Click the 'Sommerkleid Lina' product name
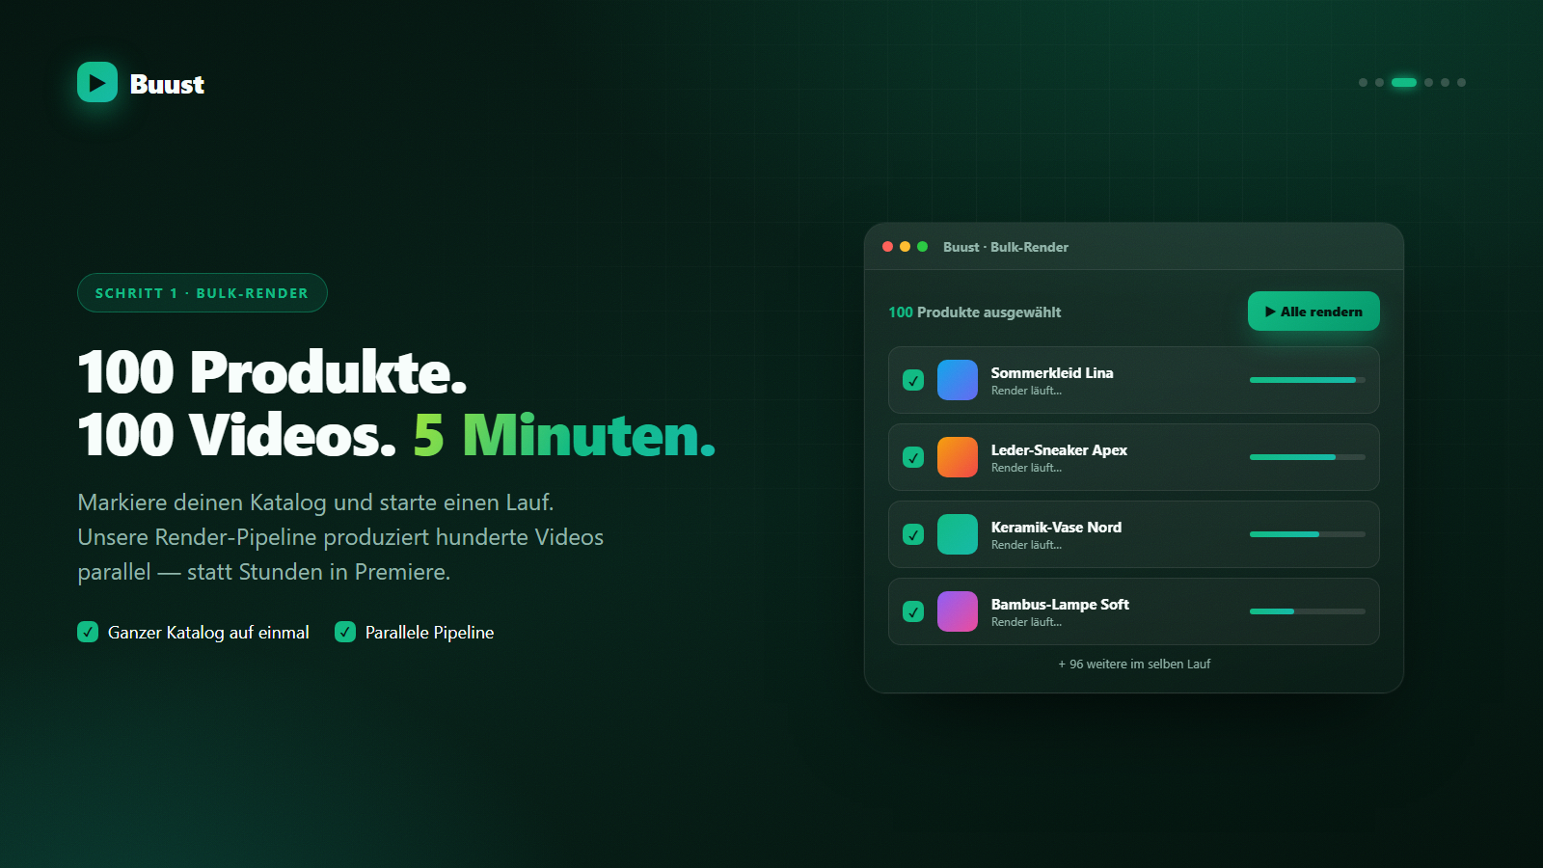The width and height of the screenshot is (1543, 868). click(1052, 372)
